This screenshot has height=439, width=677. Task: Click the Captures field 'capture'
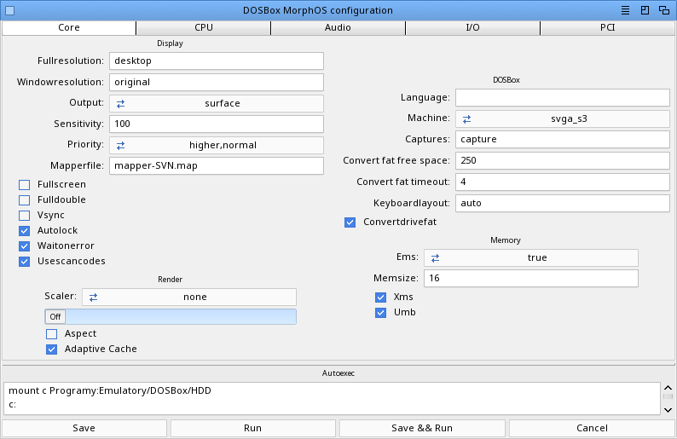click(x=563, y=140)
